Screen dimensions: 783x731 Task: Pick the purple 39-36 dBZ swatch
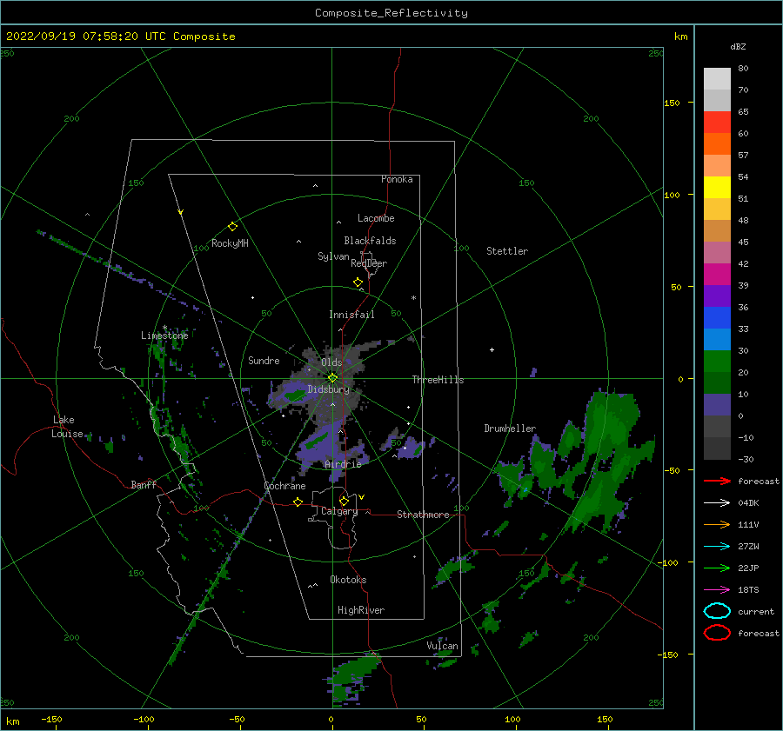(717, 296)
